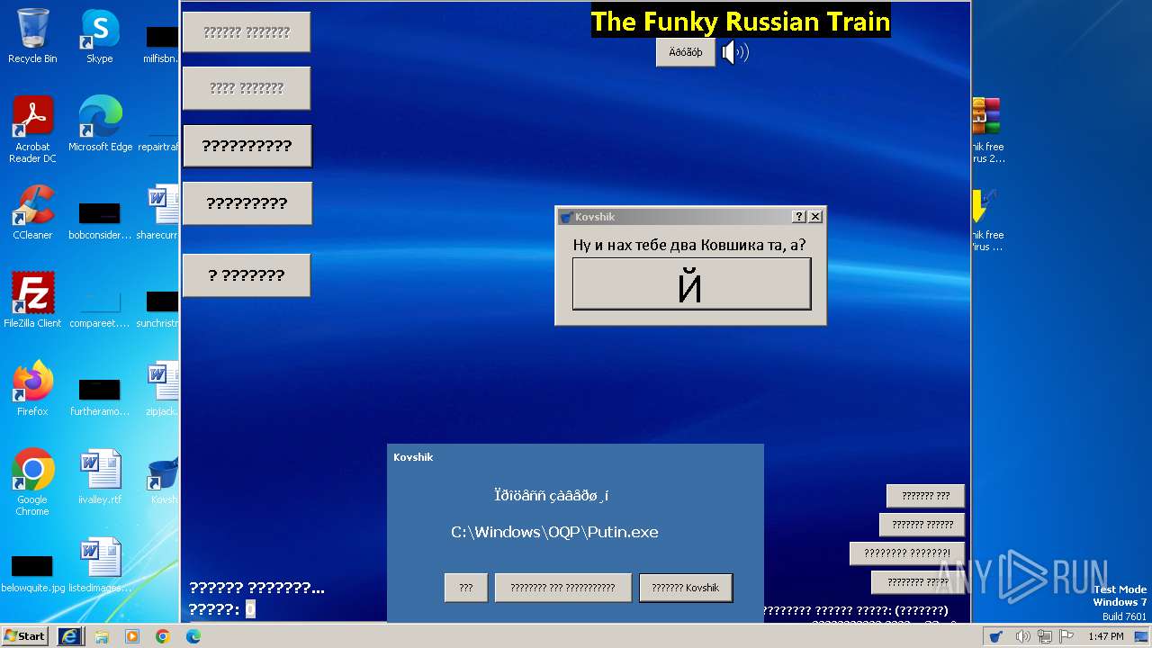Click the bold '??????????' ten-mark button
The image size is (1152, 648).
pyautogui.click(x=247, y=146)
